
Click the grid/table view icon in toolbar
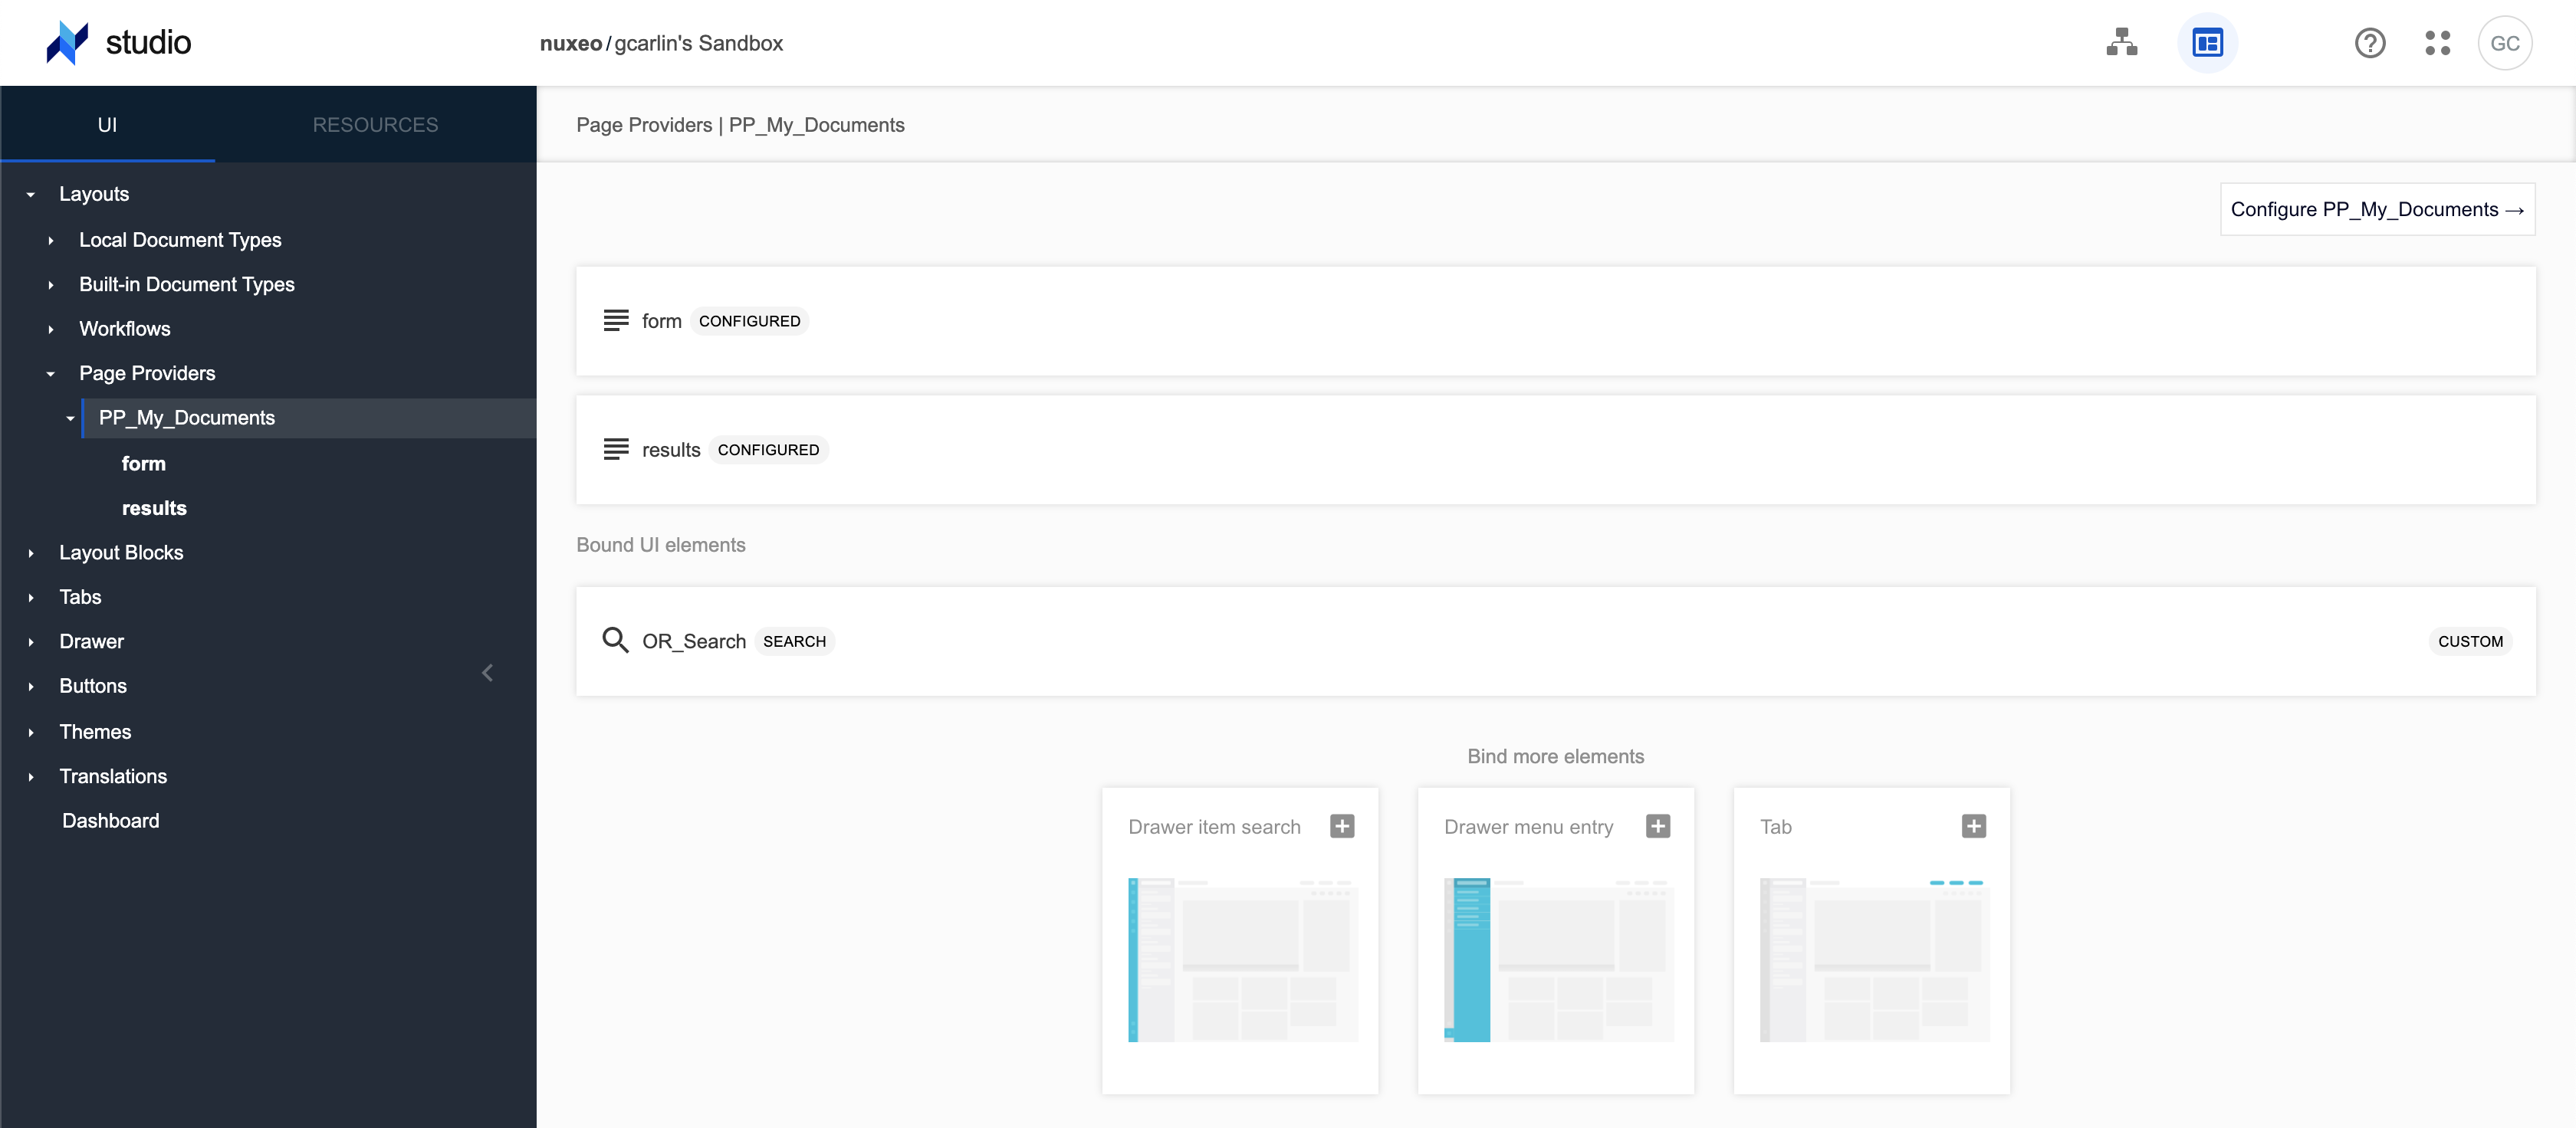coord(2206,43)
